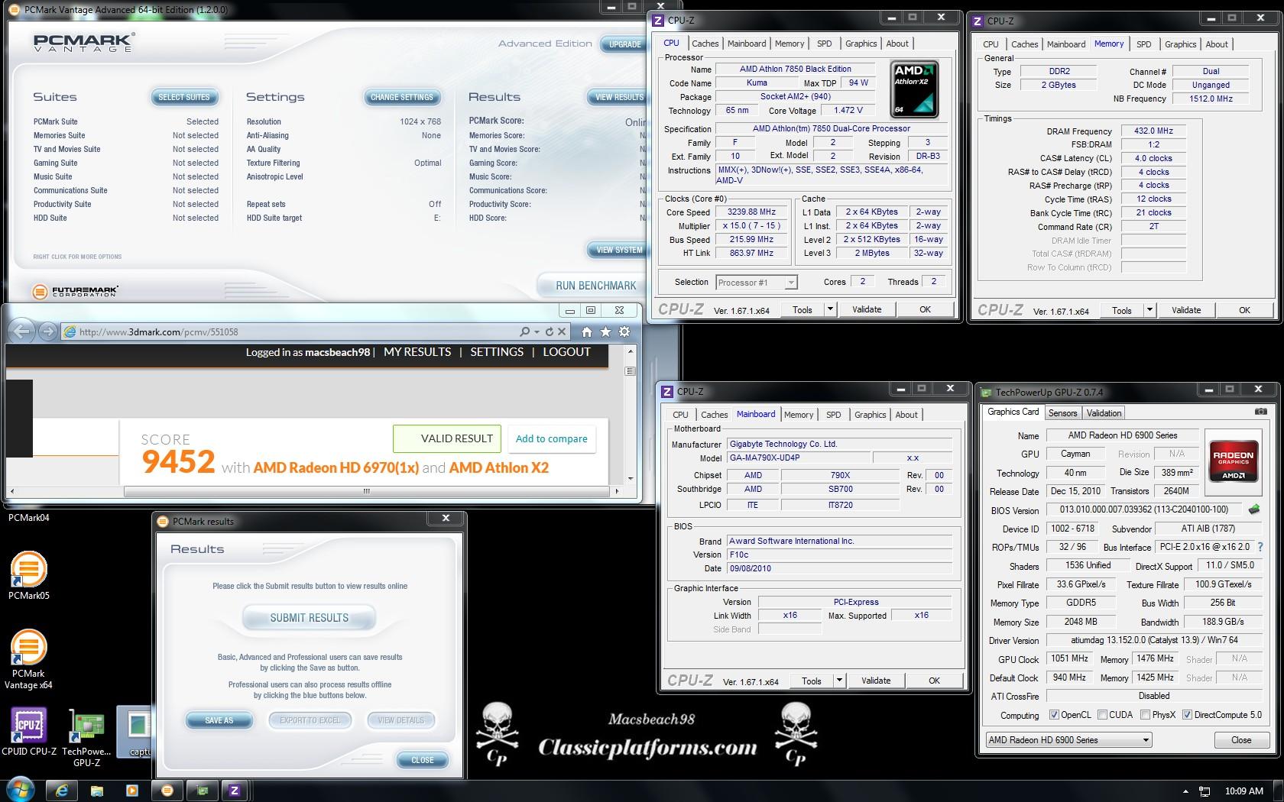This screenshot has width=1284, height=802.
Task: Switch to PCMark Vantage taskbar button
Action: coord(167,791)
